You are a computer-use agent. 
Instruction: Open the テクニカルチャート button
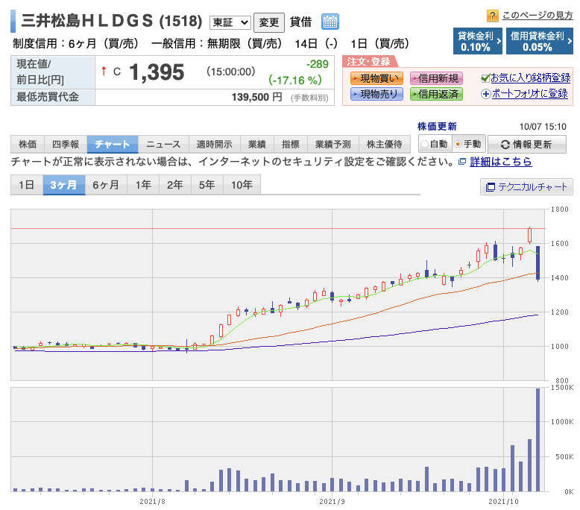tap(526, 187)
